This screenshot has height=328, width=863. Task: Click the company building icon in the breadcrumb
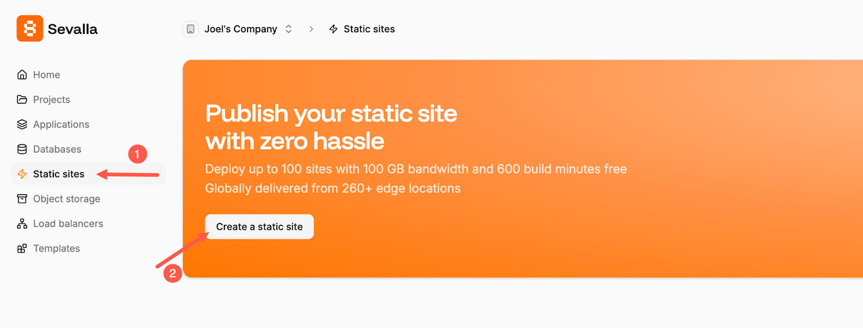[190, 29]
